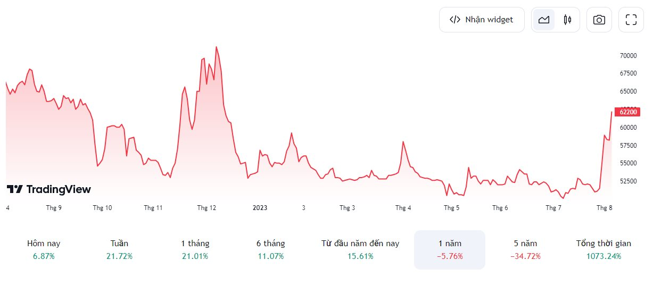
Task: Click code brackets icon in widget button
Action: click(x=455, y=20)
